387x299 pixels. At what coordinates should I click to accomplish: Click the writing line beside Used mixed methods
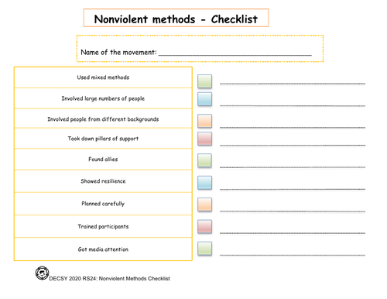293,84
